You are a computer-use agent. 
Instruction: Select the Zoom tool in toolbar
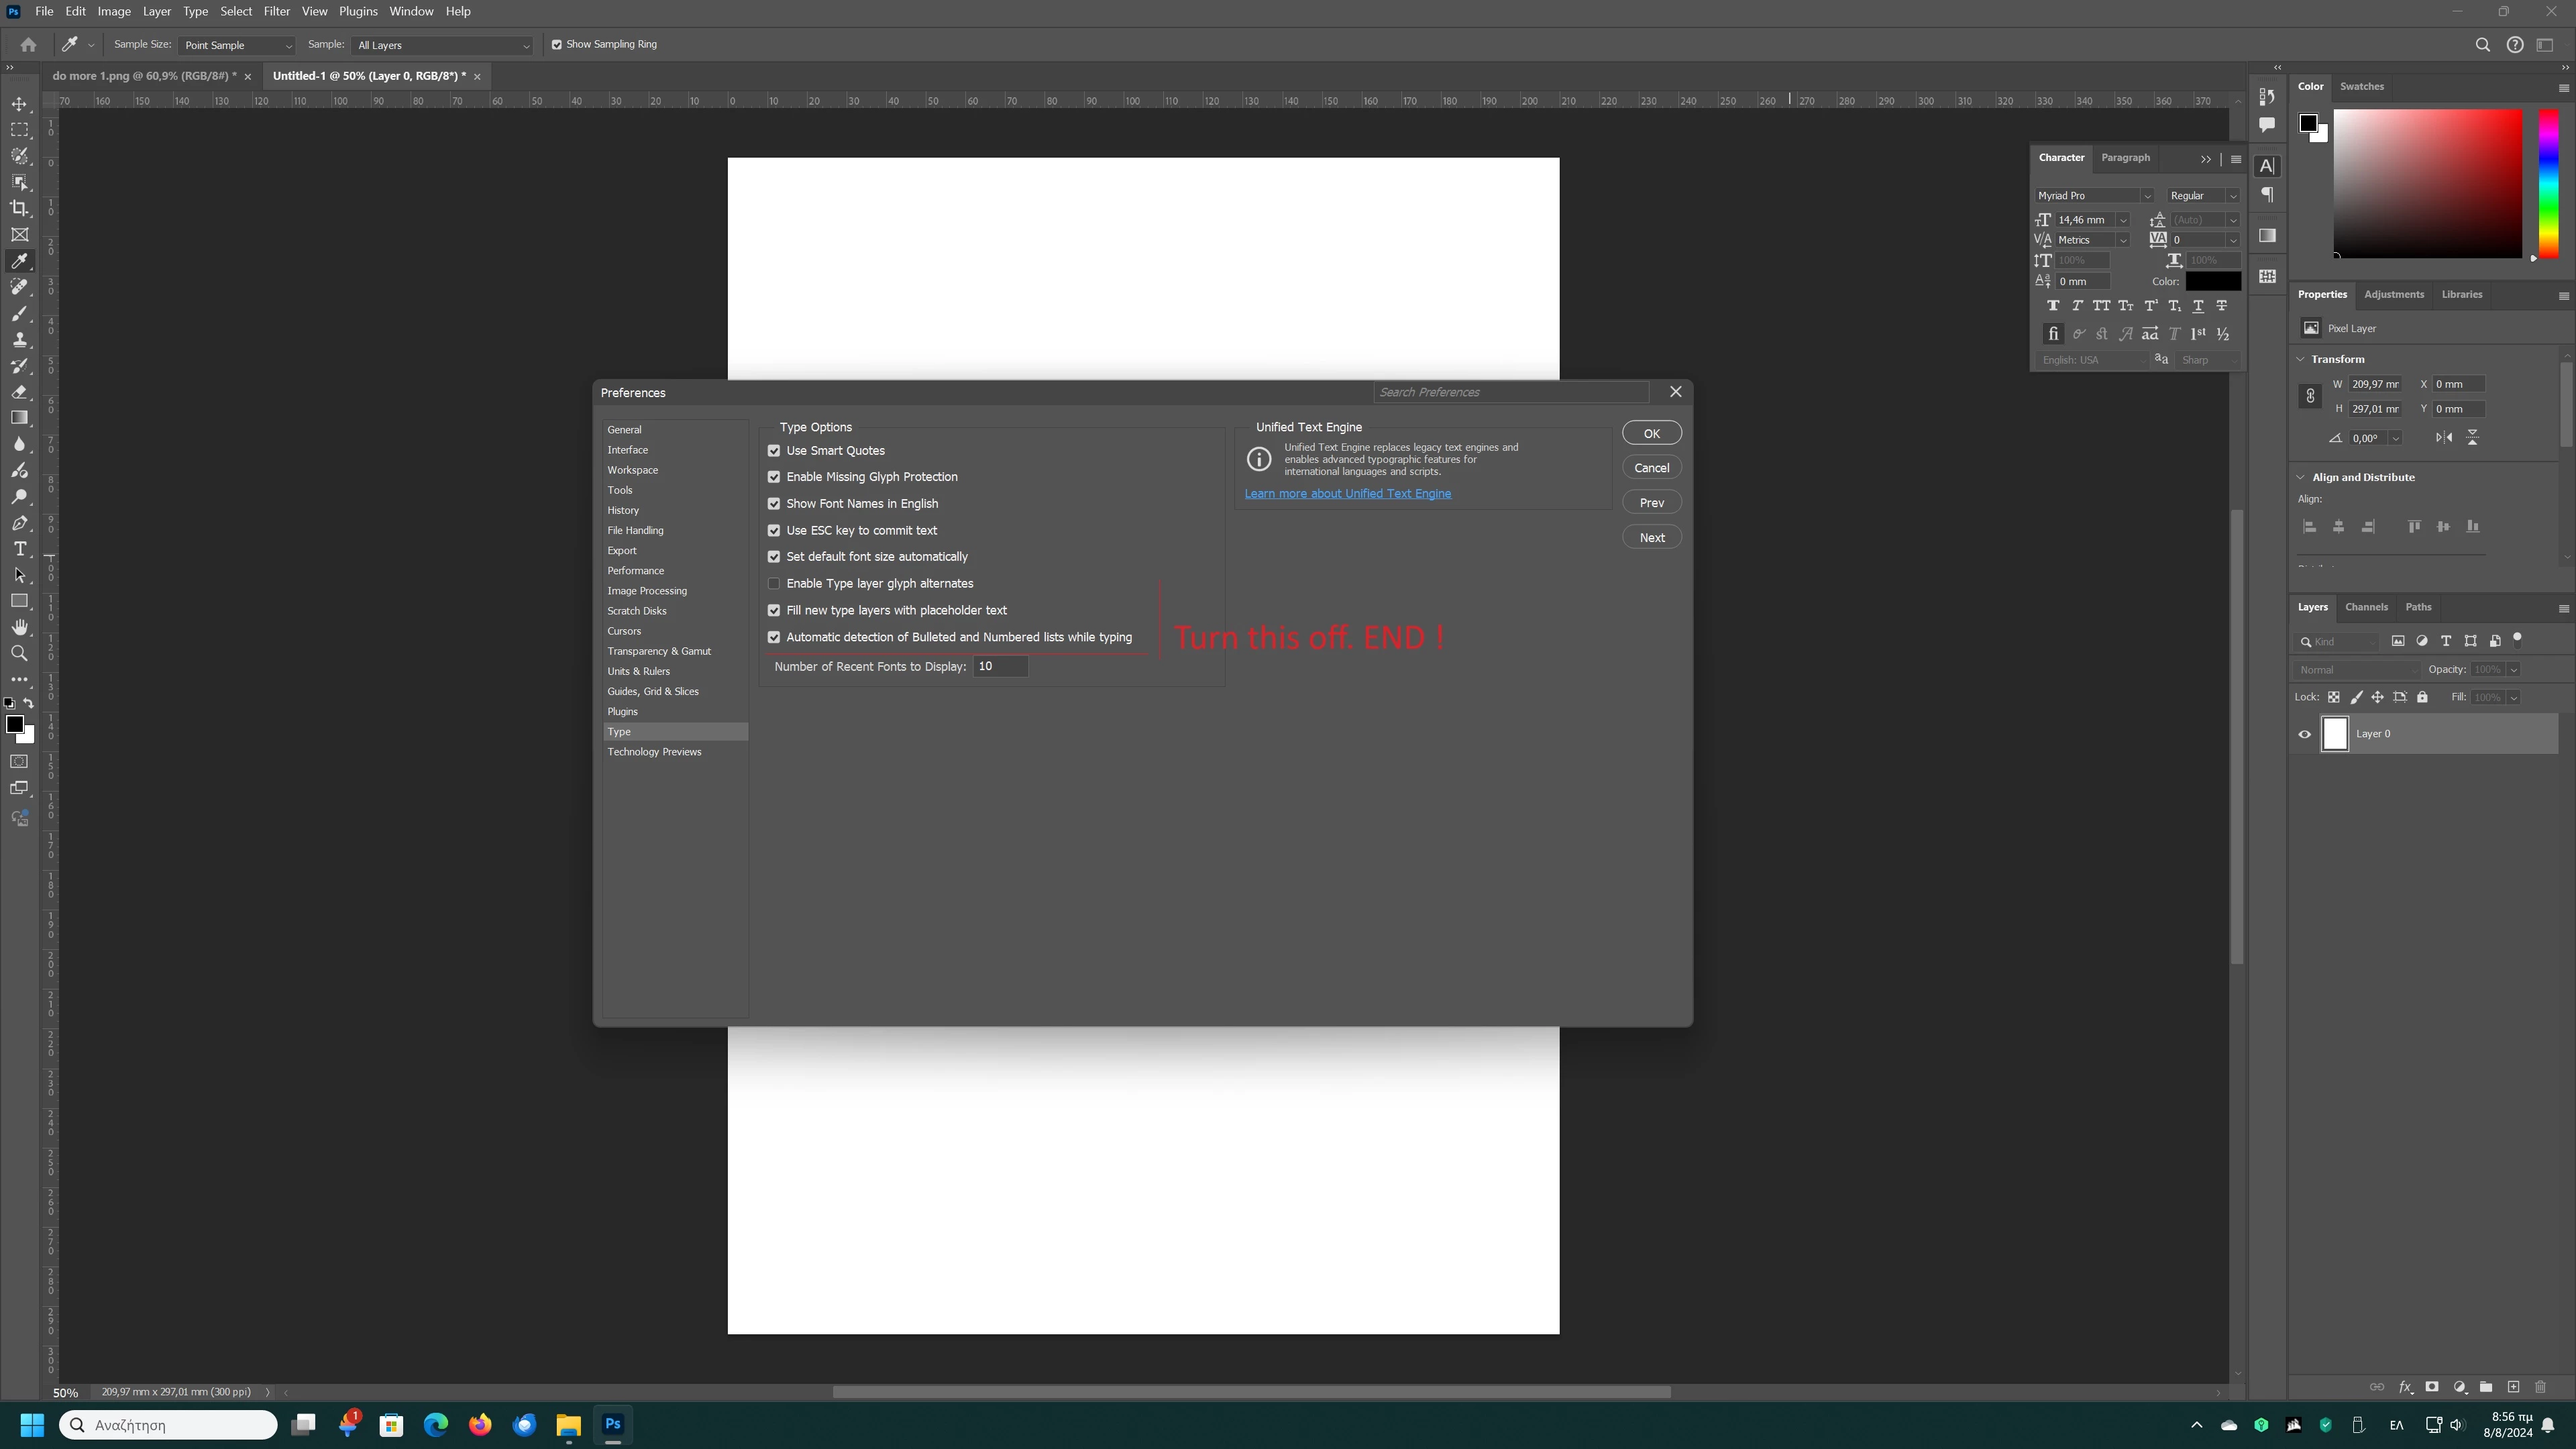click(x=19, y=653)
